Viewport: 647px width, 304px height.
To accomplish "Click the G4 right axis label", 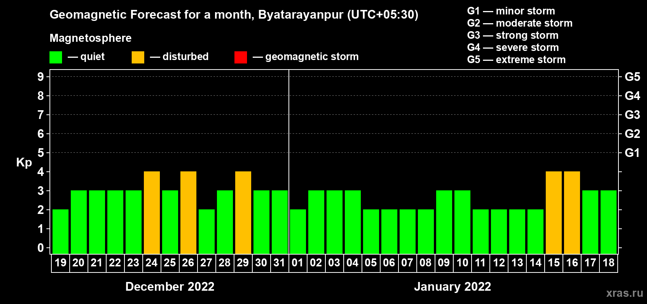I will (632, 96).
